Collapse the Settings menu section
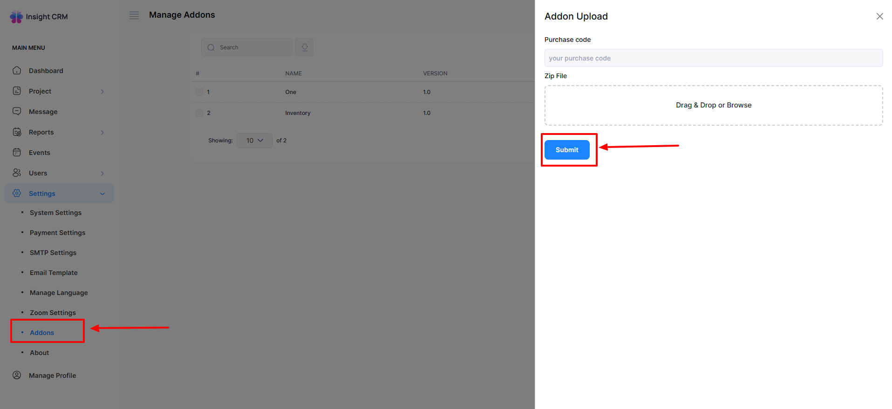This screenshot has height=409, width=892. (102, 194)
